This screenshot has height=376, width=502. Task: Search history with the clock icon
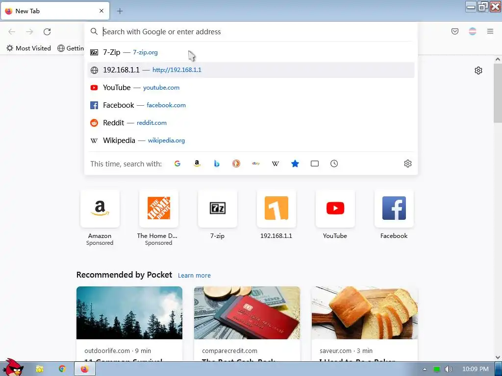click(334, 164)
